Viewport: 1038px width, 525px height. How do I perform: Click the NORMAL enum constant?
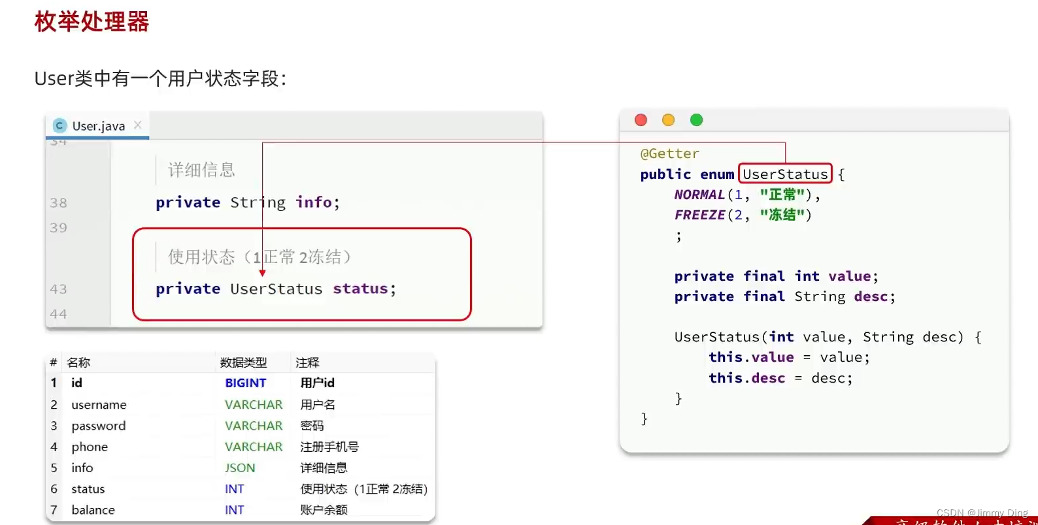click(699, 195)
